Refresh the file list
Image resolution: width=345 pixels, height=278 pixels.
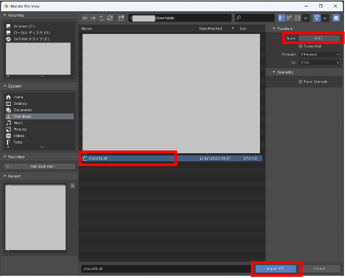110,18
